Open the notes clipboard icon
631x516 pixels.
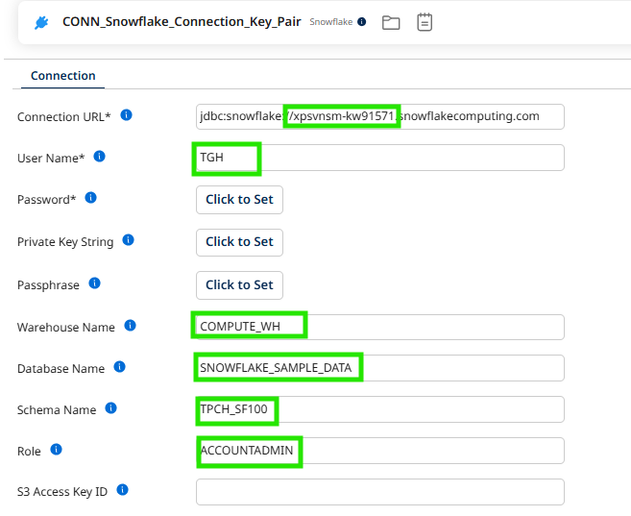(x=425, y=22)
